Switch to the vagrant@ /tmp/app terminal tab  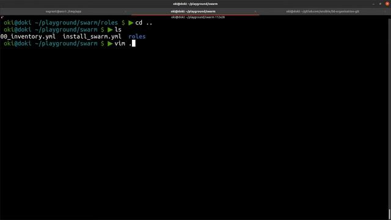[64, 12]
